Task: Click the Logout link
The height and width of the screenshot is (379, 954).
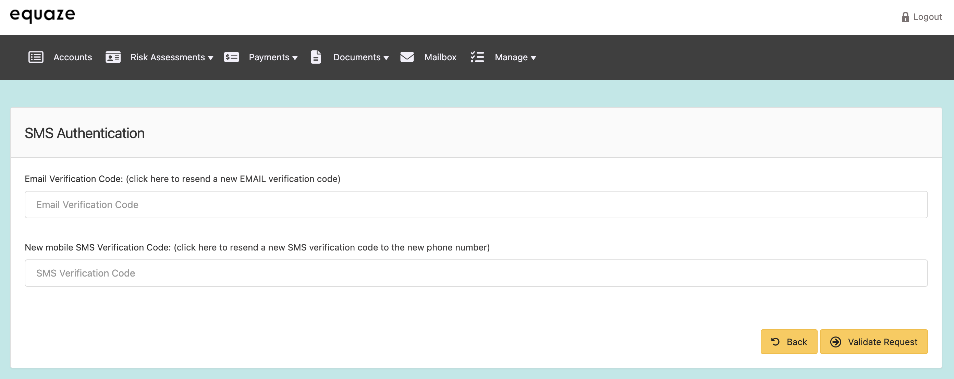Action: [927, 17]
